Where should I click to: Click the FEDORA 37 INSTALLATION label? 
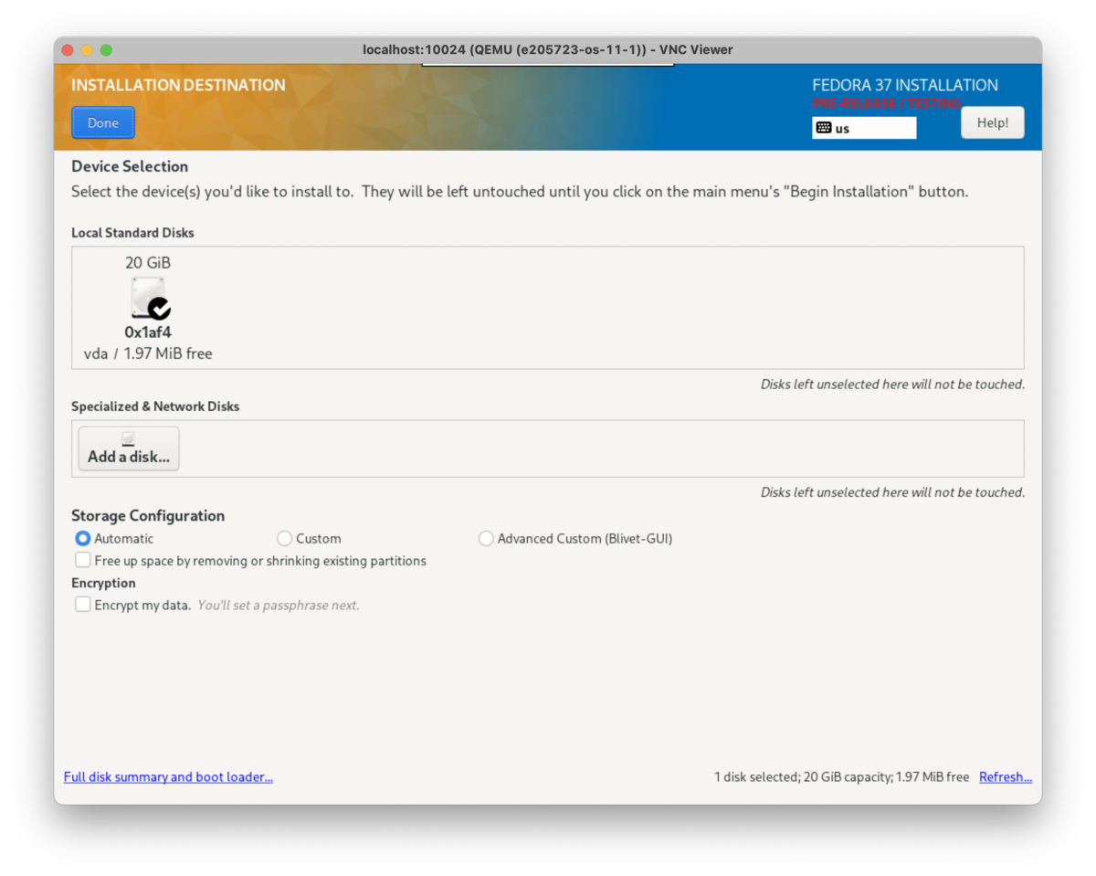coord(905,85)
